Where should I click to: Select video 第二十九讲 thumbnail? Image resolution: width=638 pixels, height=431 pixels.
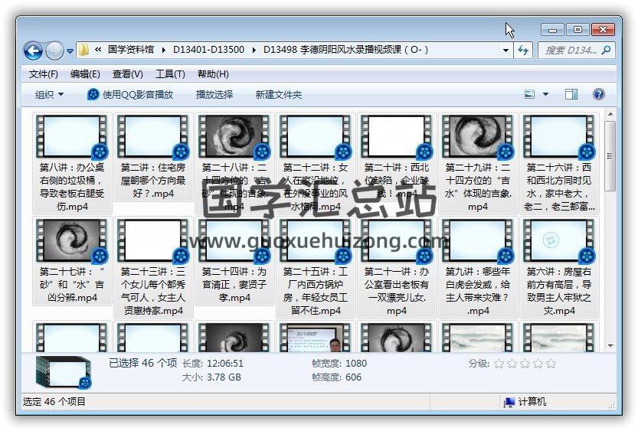click(x=477, y=137)
